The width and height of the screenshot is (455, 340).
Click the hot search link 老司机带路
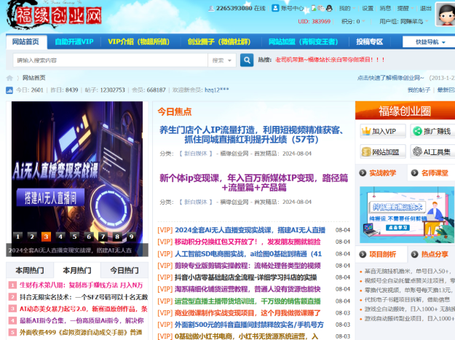click(x=330, y=60)
